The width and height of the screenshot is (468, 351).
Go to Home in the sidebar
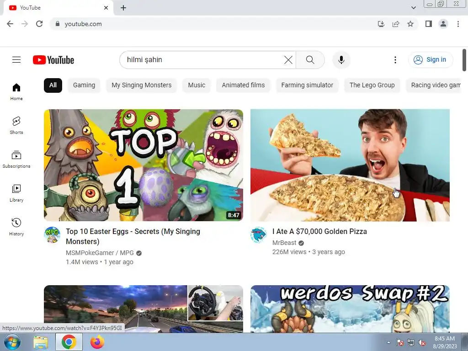pyautogui.click(x=16, y=91)
